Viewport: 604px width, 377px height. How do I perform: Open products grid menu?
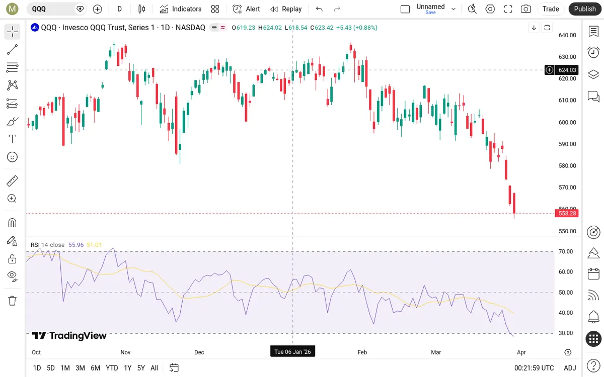[x=593, y=339]
